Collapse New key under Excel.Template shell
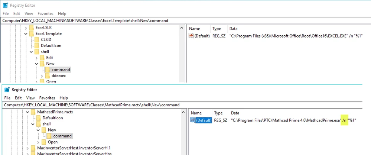The width and height of the screenshot is (371, 155). point(36,64)
